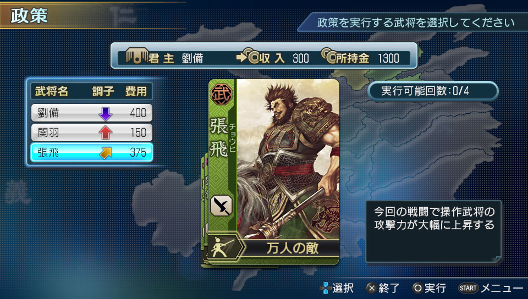Click the red 武 emblem on the card
The height and width of the screenshot is (299, 528).
coord(221,94)
